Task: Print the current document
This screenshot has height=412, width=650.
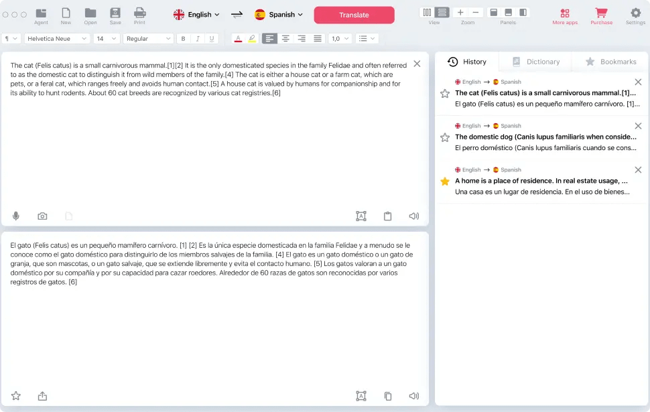Action: coord(139,15)
